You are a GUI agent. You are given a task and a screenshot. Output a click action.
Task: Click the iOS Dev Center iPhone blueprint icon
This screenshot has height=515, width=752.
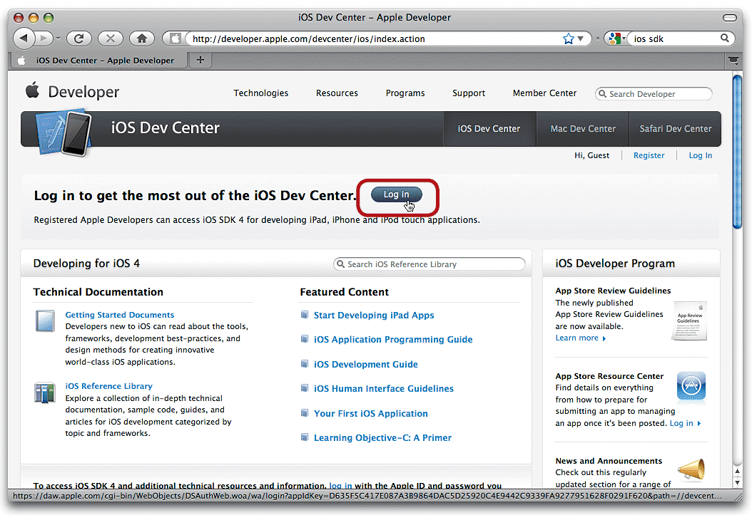click(65, 132)
